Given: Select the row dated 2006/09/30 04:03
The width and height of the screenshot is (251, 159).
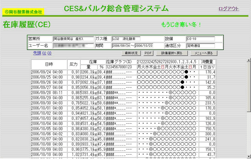Looking at the screenshot, I should tap(123, 103).
